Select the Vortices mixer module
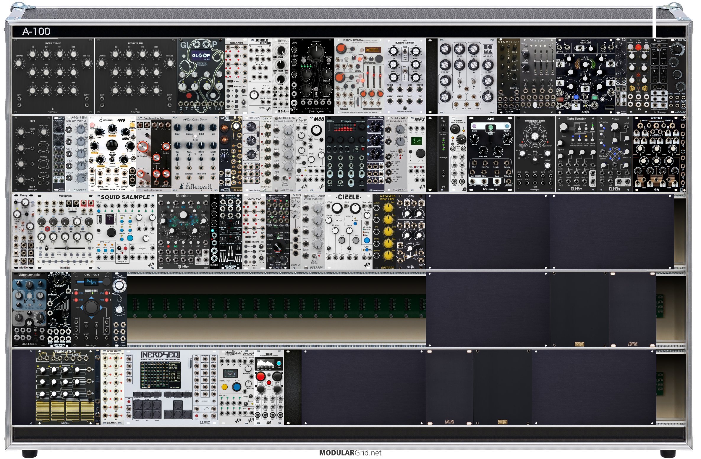 (656, 154)
